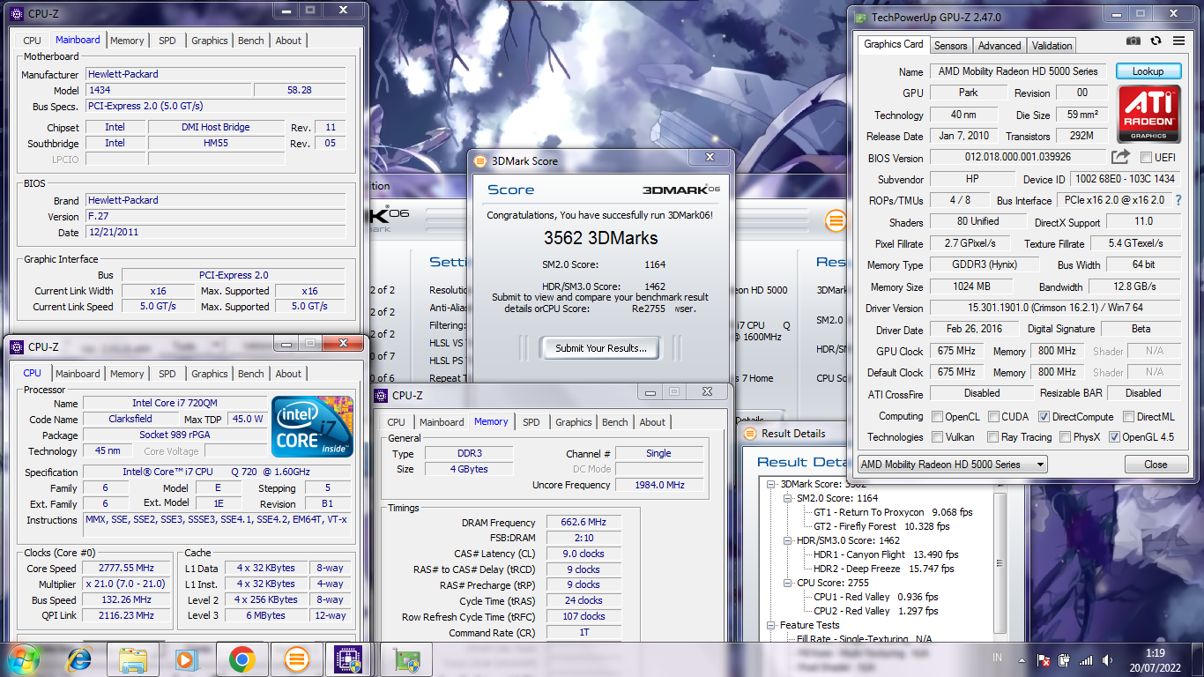1204x677 pixels.
Task: Collapse the SM2.0 Score tree node
Action: tap(788, 498)
